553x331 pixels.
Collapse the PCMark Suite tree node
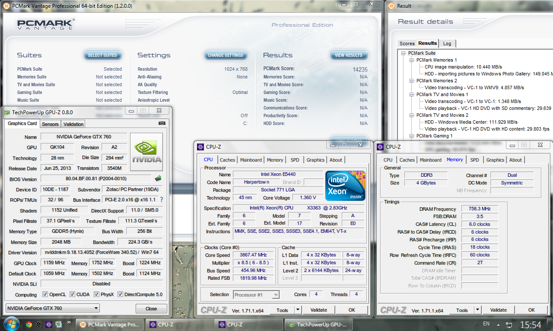tap(404, 53)
